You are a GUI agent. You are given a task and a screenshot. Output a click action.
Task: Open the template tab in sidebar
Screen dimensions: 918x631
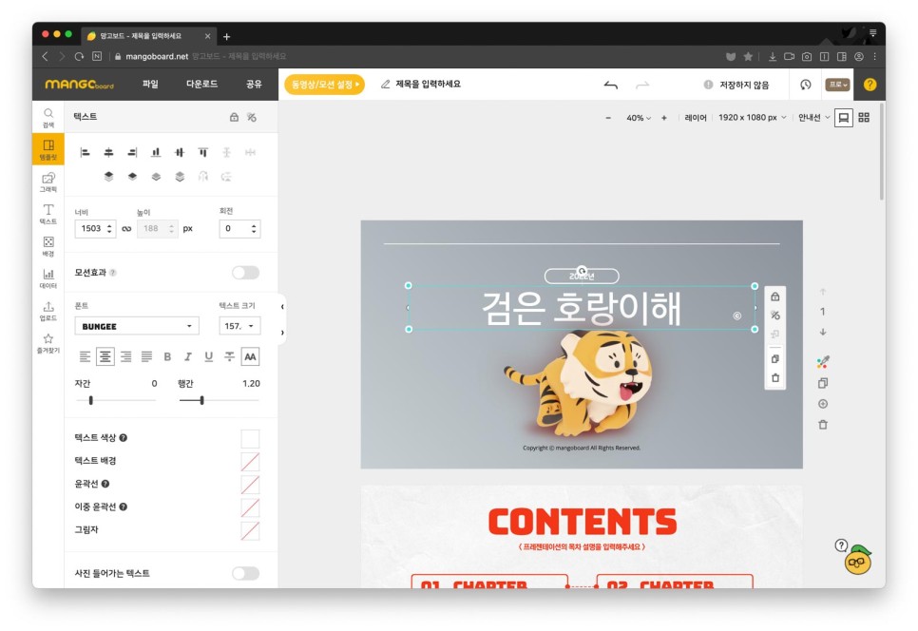(x=48, y=149)
